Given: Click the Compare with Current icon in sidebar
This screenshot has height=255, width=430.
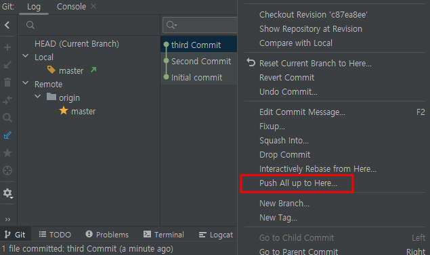Looking at the screenshot, I should (x=7, y=100).
